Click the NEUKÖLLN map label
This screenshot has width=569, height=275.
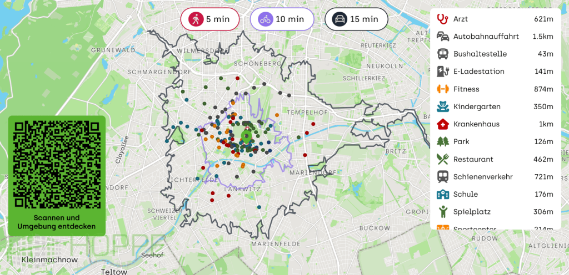coord(385,66)
